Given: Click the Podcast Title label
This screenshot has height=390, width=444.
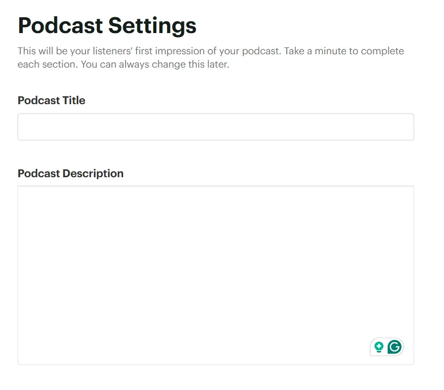Looking at the screenshot, I should [51, 100].
